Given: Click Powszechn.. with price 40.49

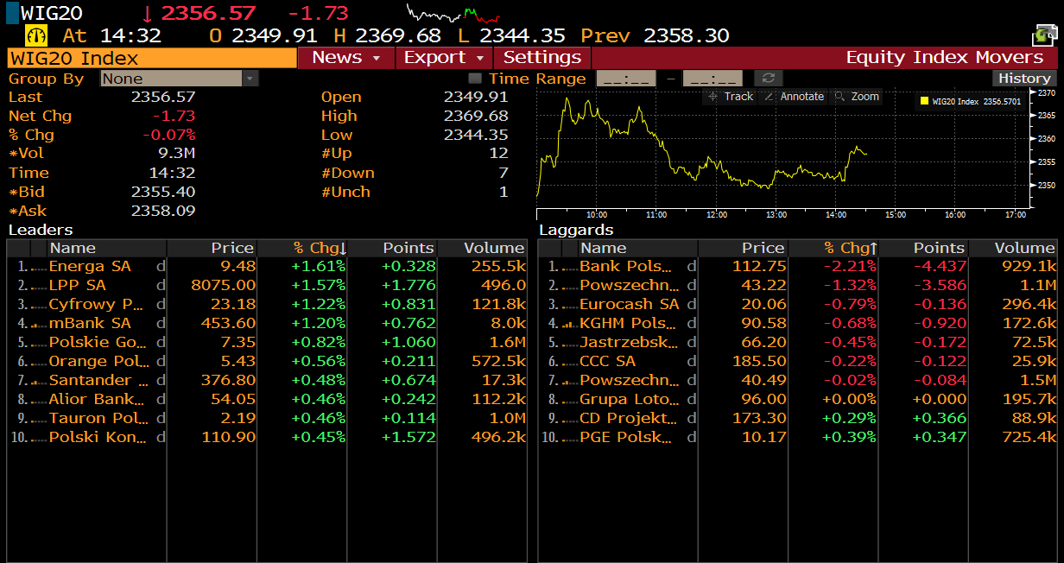Looking at the screenshot, I should [630, 381].
